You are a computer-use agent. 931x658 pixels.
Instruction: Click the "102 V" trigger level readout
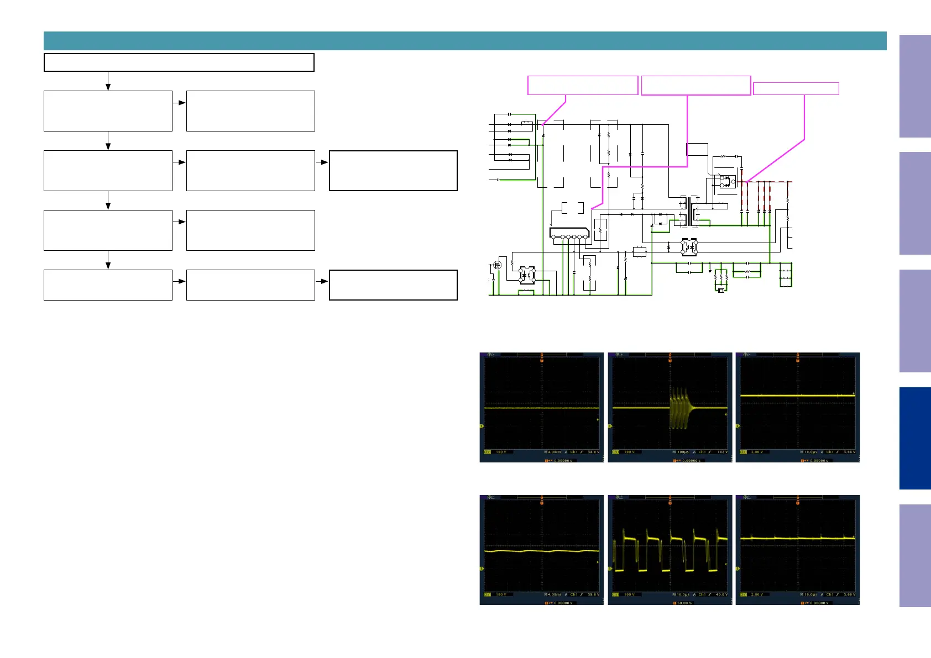tap(722, 452)
